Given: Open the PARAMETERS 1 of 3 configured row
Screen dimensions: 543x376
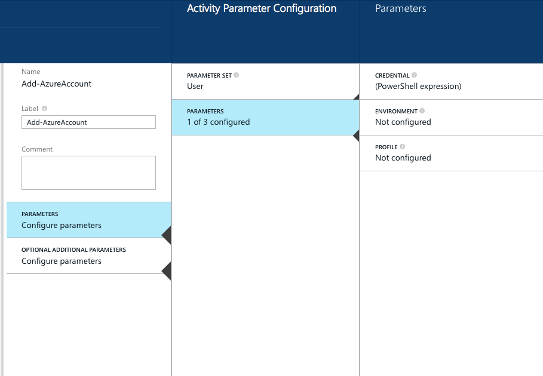Looking at the screenshot, I should 266,117.
